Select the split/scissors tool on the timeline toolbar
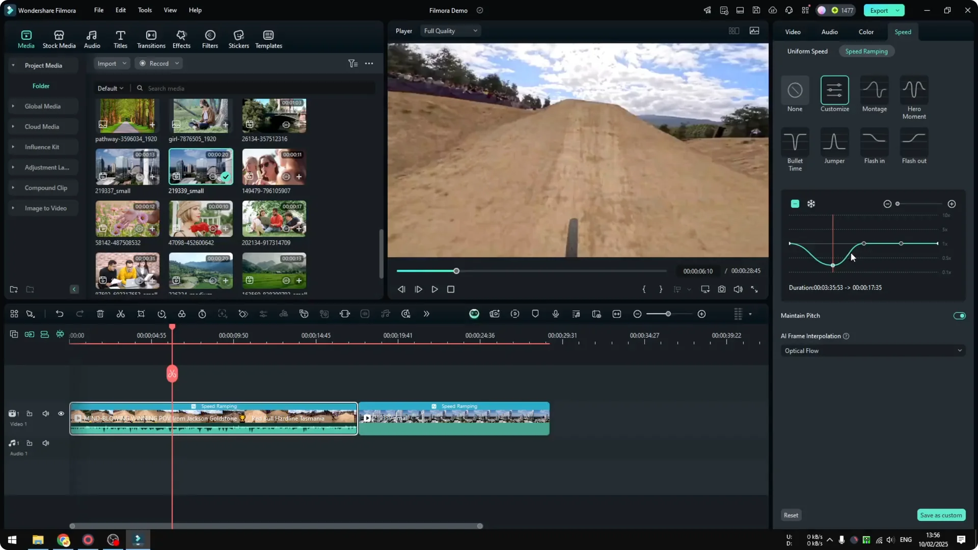The width and height of the screenshot is (978, 550). pyautogui.click(x=121, y=314)
